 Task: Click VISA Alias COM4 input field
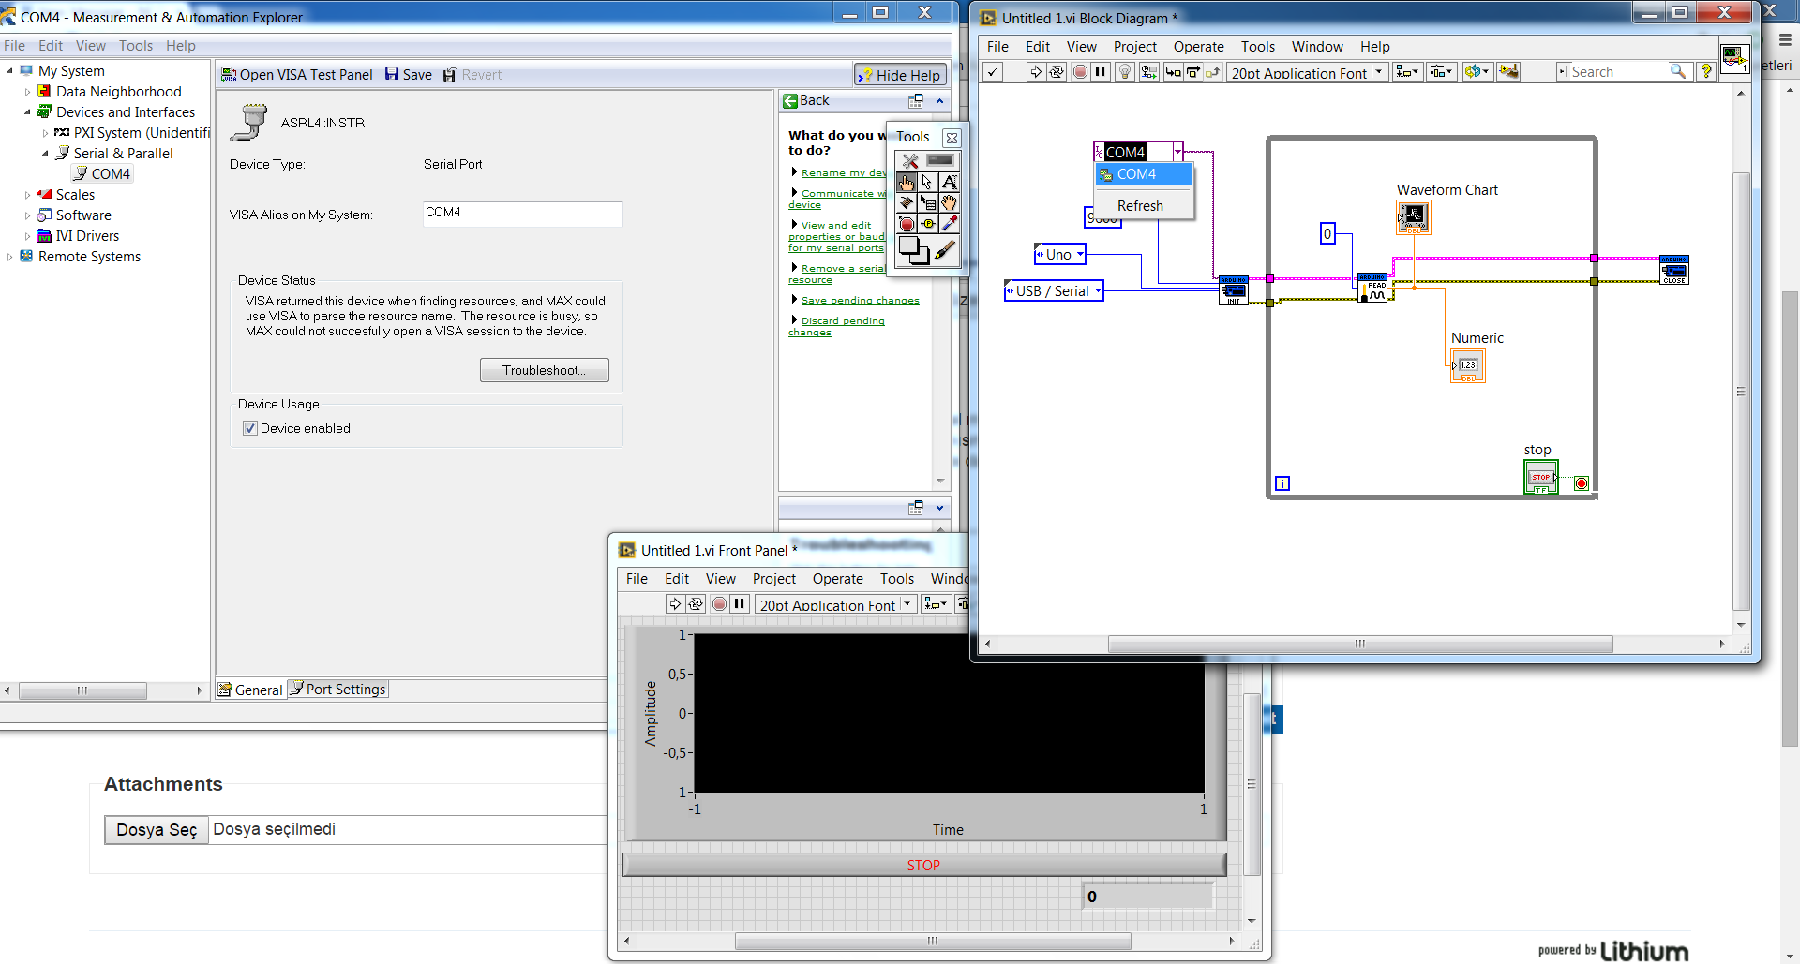point(522,214)
